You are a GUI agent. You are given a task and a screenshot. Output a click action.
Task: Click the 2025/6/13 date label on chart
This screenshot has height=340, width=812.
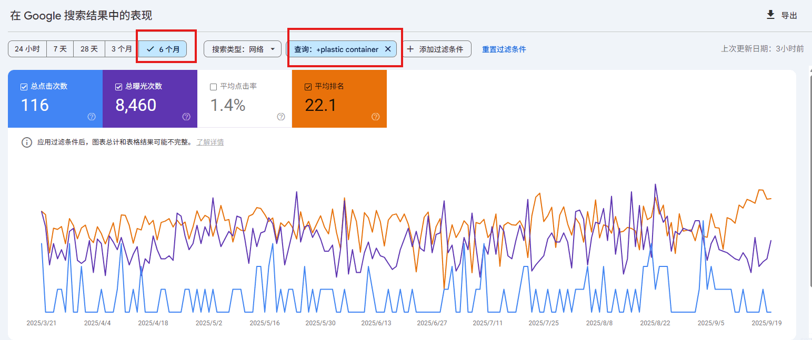coord(377,323)
